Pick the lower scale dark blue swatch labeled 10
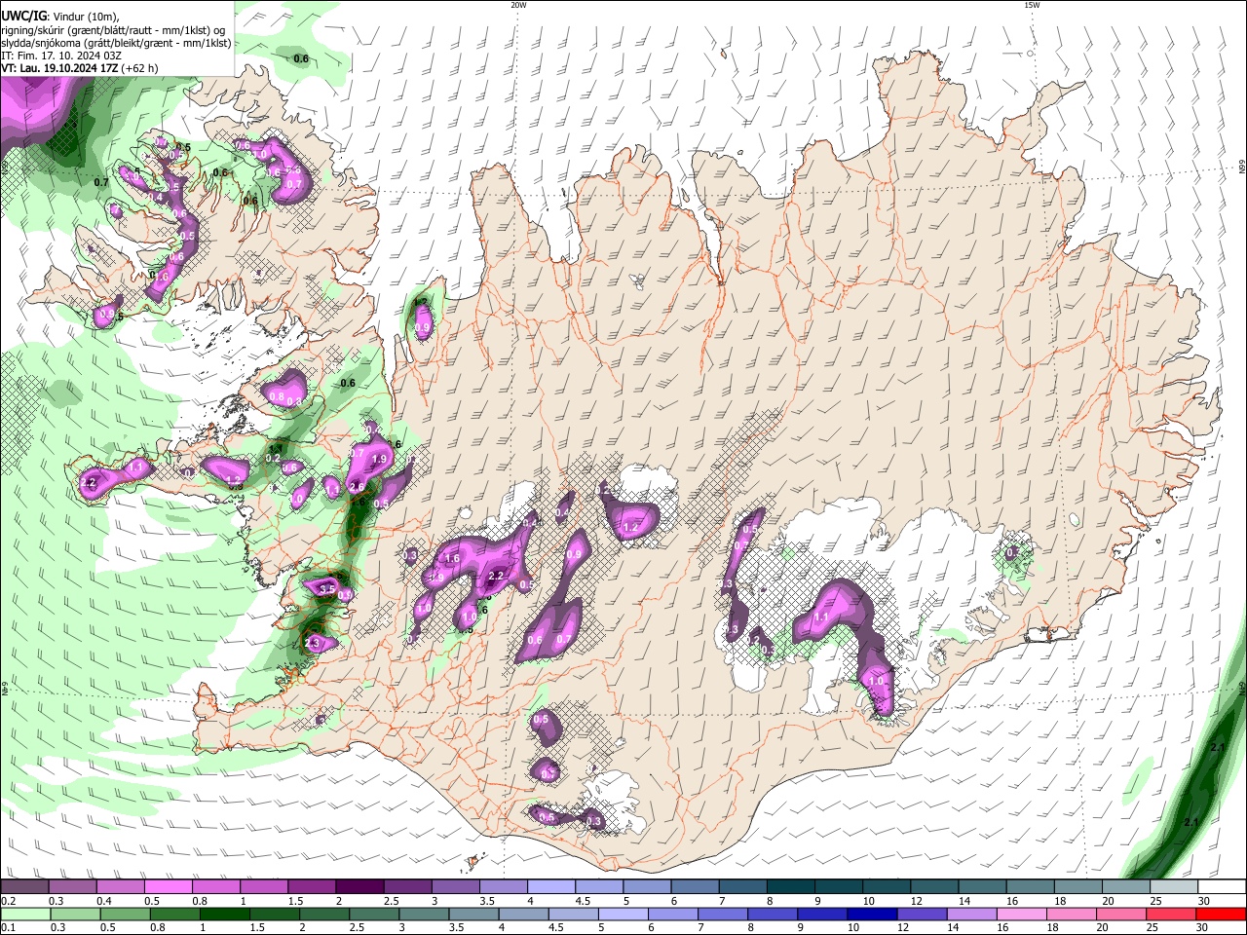This screenshot has width=1247, height=935. coord(871,914)
